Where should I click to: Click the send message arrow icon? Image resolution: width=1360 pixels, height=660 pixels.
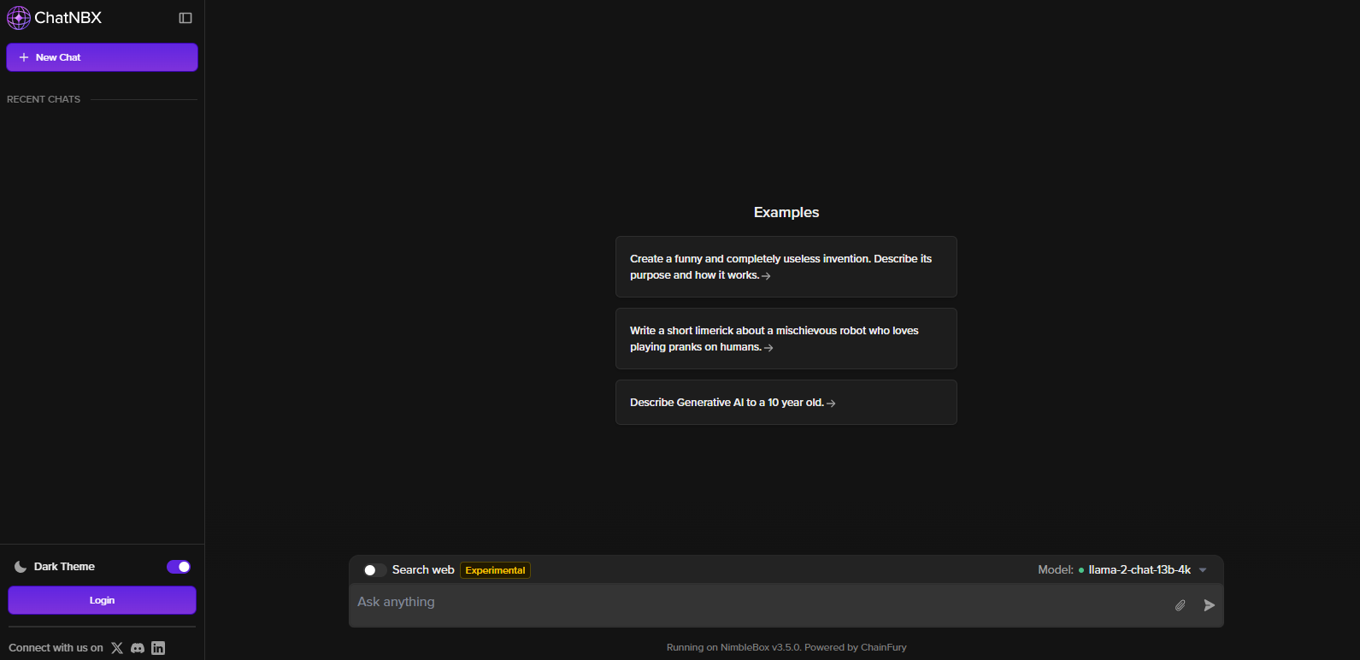[1209, 605]
